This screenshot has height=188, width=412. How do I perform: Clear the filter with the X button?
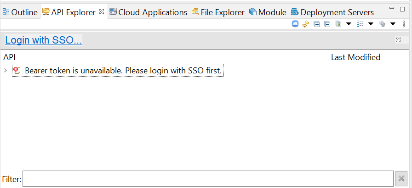[401, 178]
